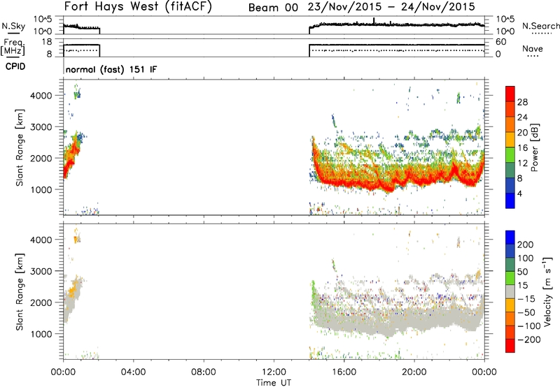Click the dotted line sample under Nave

tap(533, 57)
